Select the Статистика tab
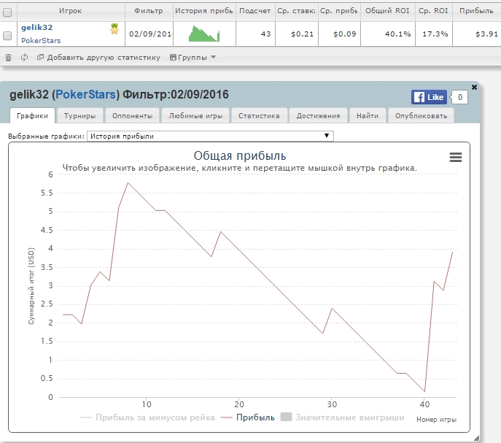501x443 pixels. click(x=259, y=116)
